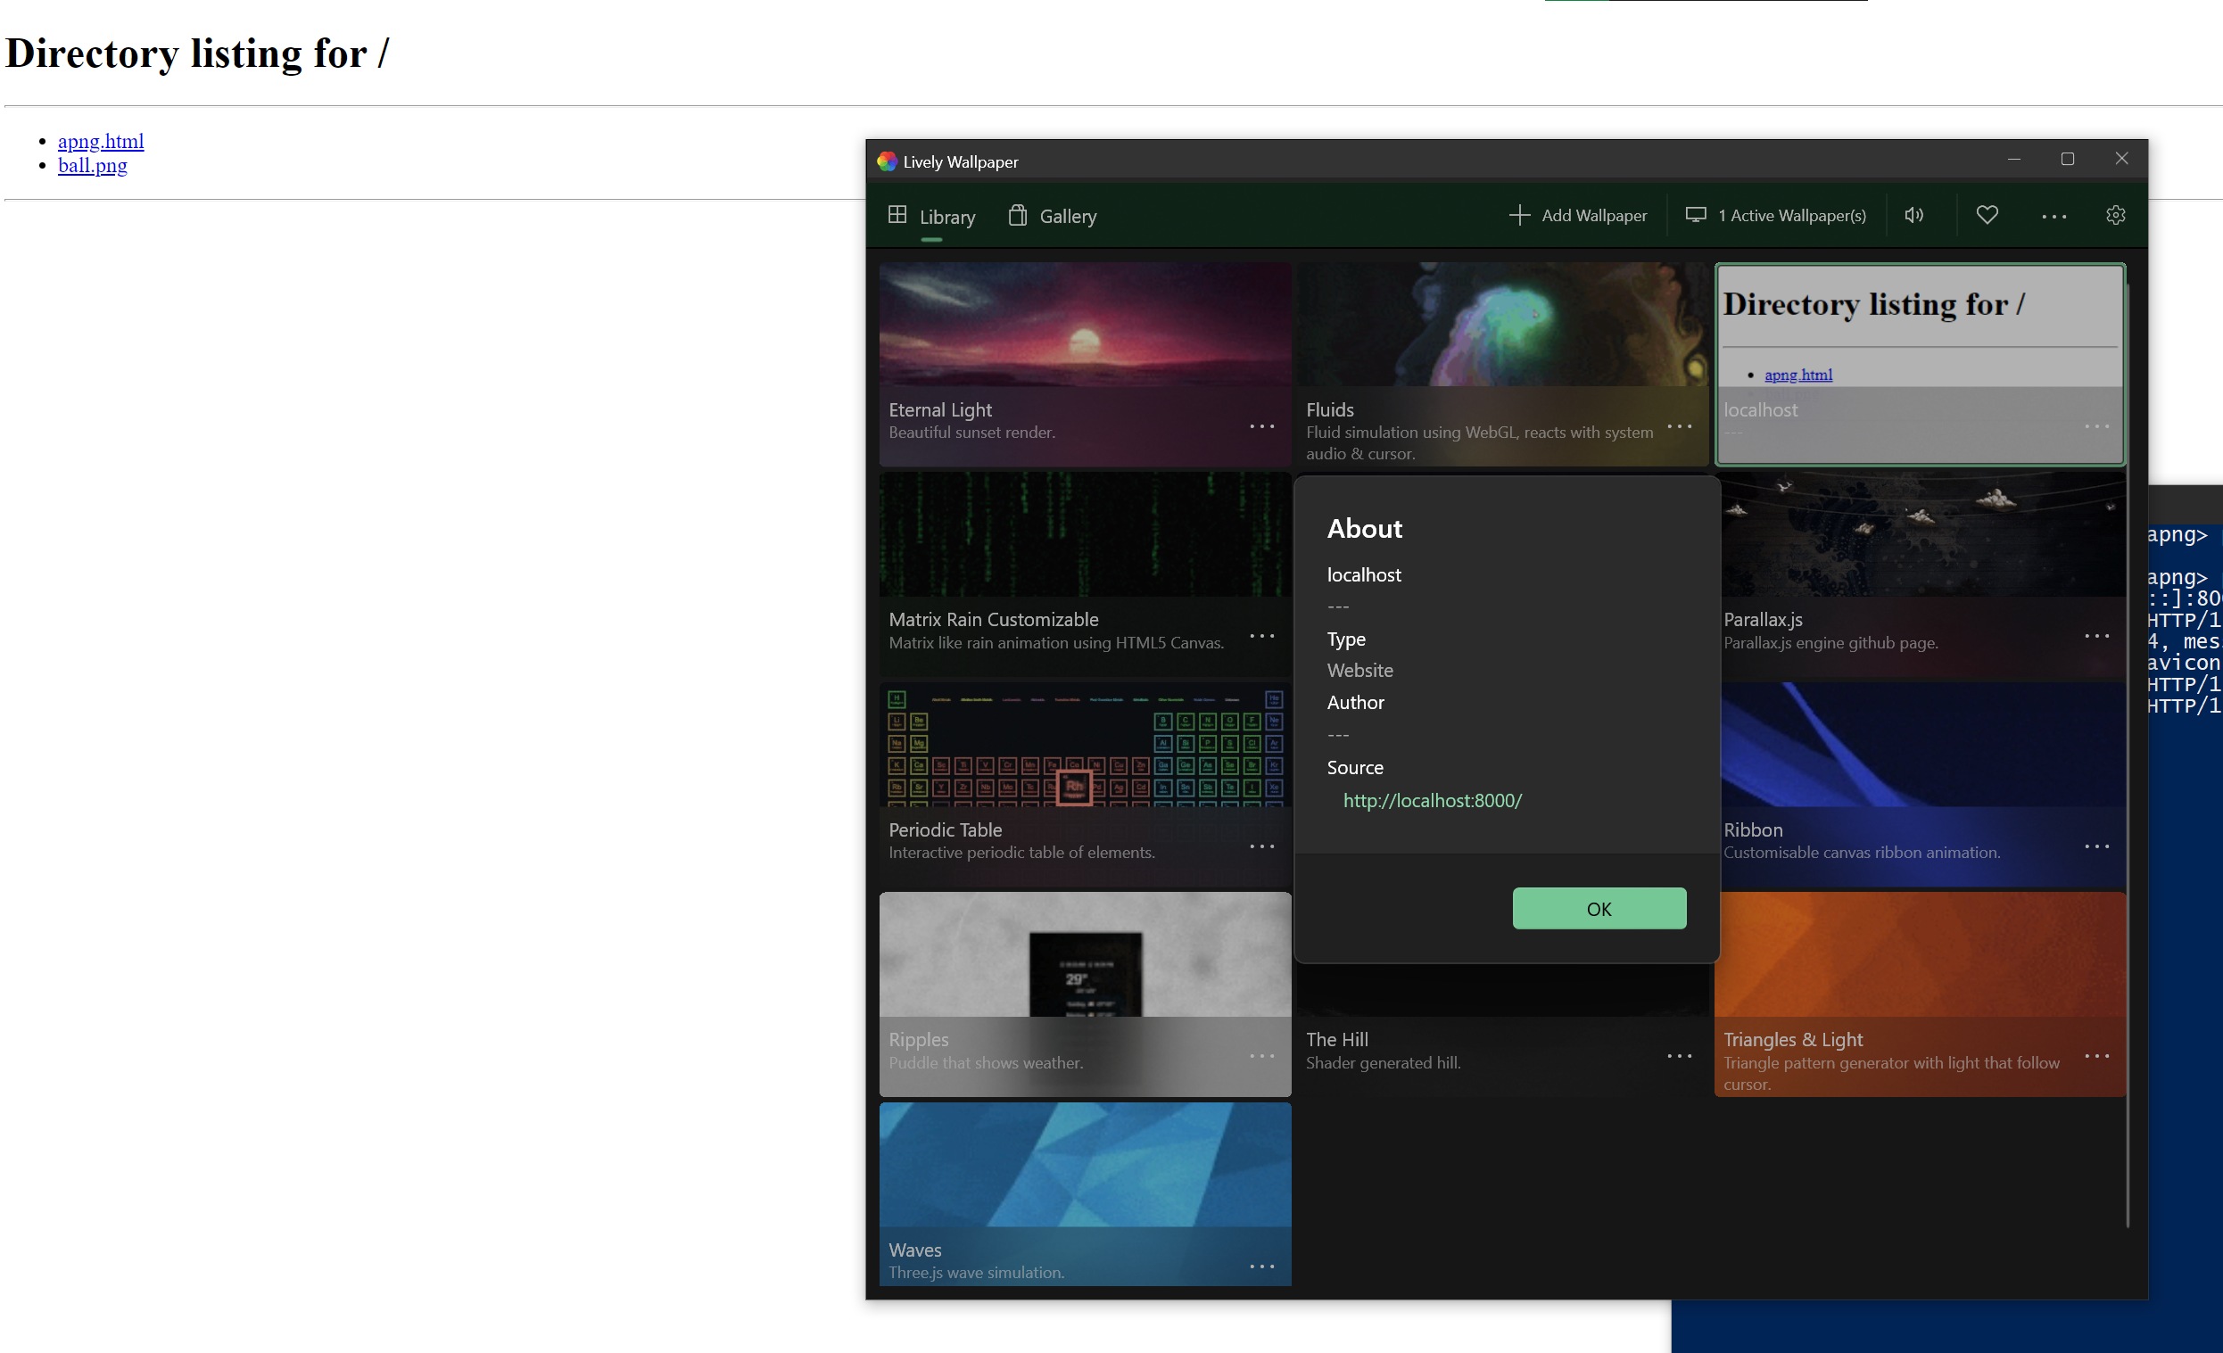Viewport: 2223px width, 1353px height.
Task: Click 'Shader generated hill.' description text
Action: 1383,1063
